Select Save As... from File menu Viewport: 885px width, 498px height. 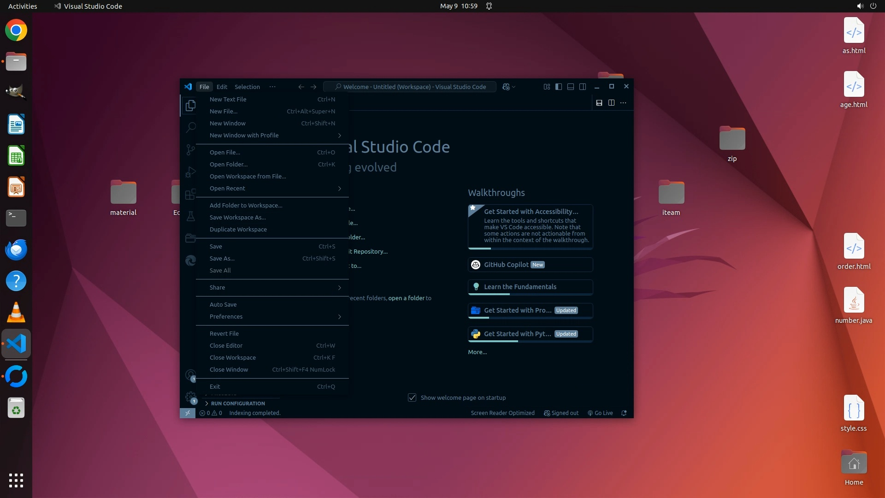pyautogui.click(x=222, y=259)
